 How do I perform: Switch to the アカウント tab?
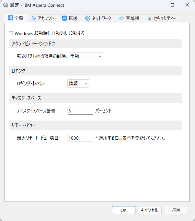(x=43, y=18)
